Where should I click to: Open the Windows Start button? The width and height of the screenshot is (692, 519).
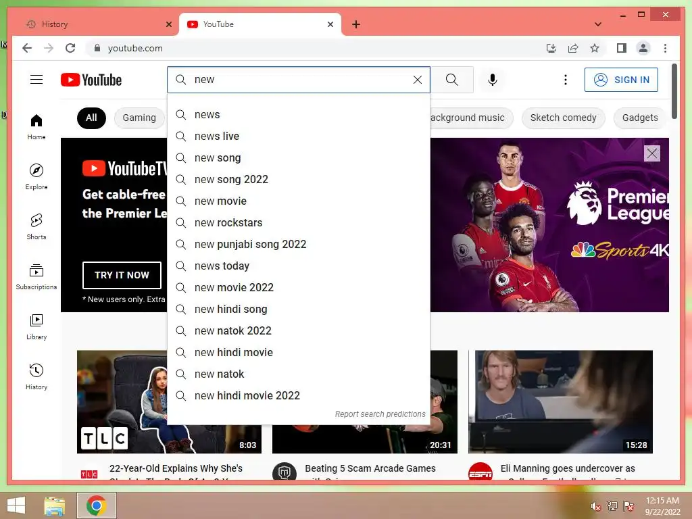(16, 505)
